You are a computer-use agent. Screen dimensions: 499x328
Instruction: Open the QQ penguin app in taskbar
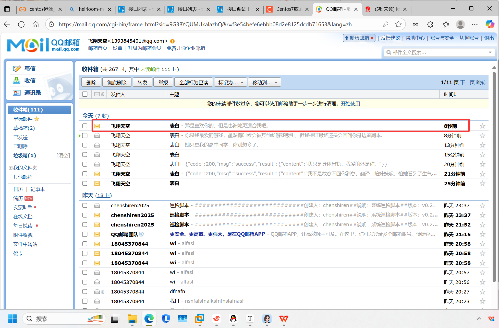click(x=233, y=319)
